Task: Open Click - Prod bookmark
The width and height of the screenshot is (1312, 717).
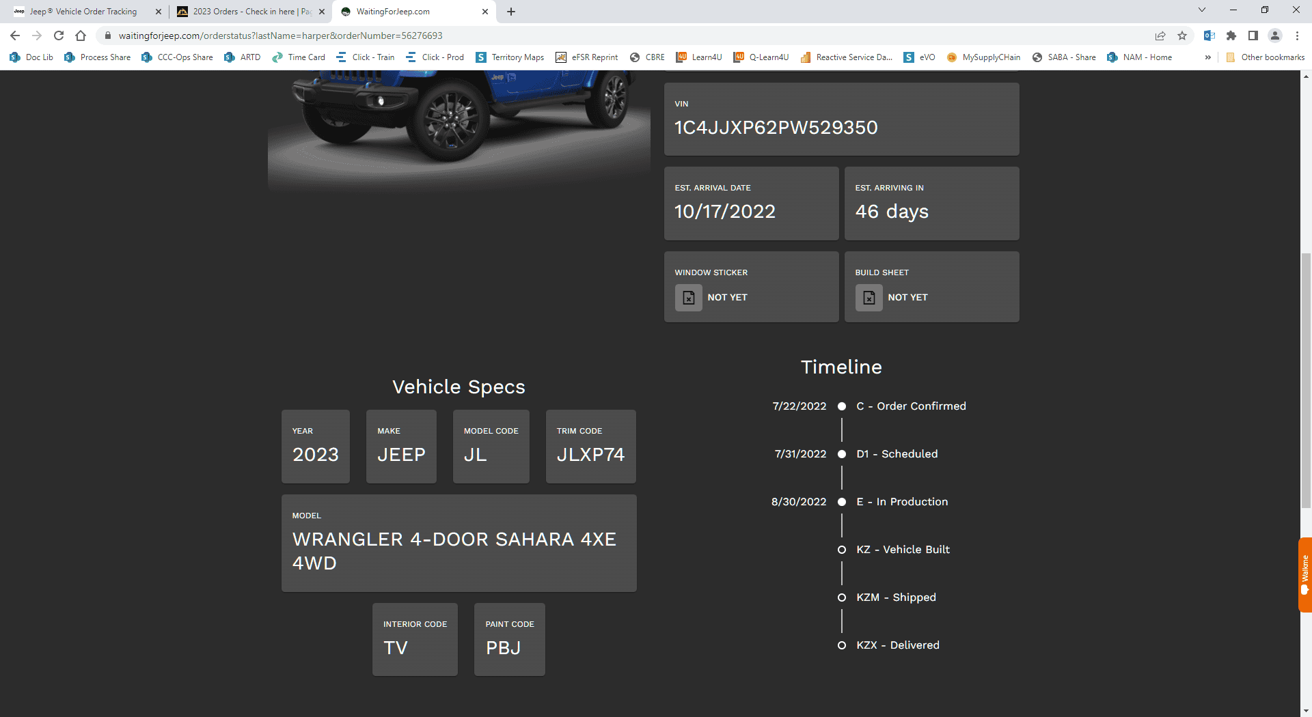Action: click(435, 57)
